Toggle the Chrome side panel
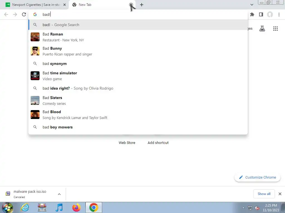Viewport: 285px width, 213px height. (x=261, y=14)
